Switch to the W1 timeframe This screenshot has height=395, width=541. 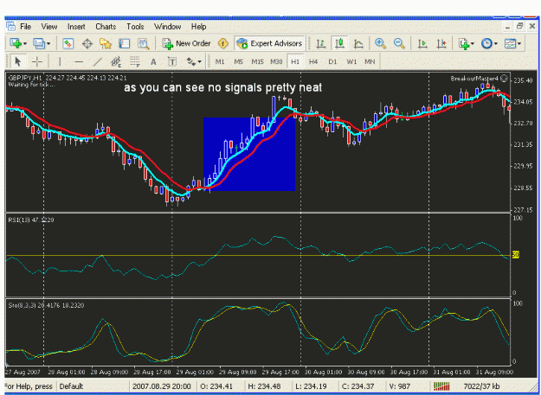pyautogui.click(x=351, y=62)
